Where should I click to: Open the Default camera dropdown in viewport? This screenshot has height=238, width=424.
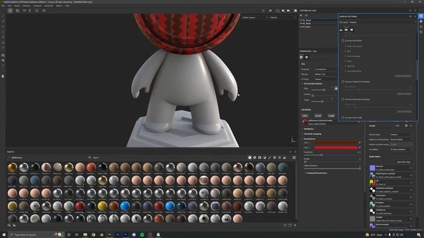pos(254,18)
